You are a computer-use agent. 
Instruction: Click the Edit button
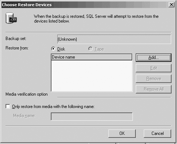pyautogui.click(x=154, y=68)
